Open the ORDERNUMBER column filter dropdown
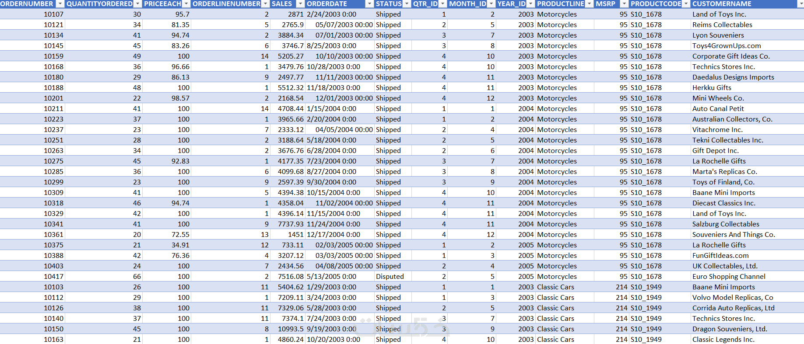The image size is (804, 344). tap(60, 4)
